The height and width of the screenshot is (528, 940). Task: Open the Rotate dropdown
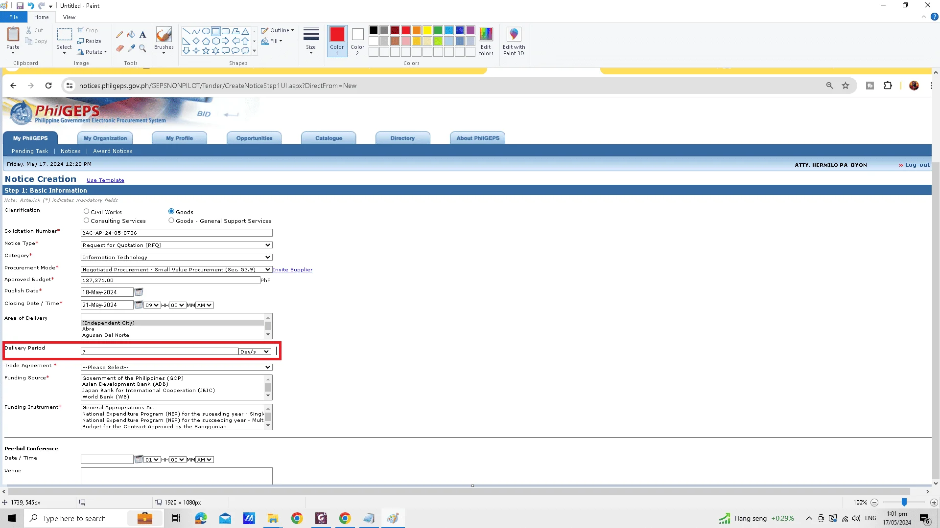[x=92, y=52]
